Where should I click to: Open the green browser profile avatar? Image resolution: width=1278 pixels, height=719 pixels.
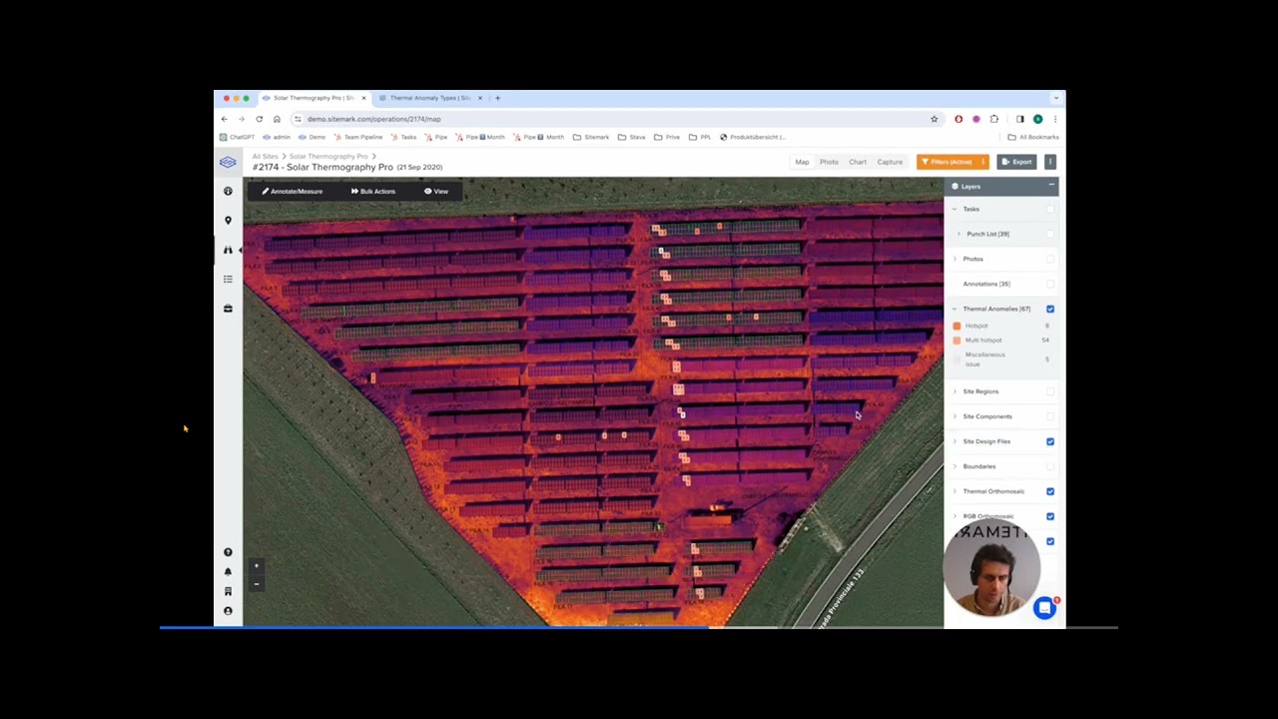coord(1037,119)
